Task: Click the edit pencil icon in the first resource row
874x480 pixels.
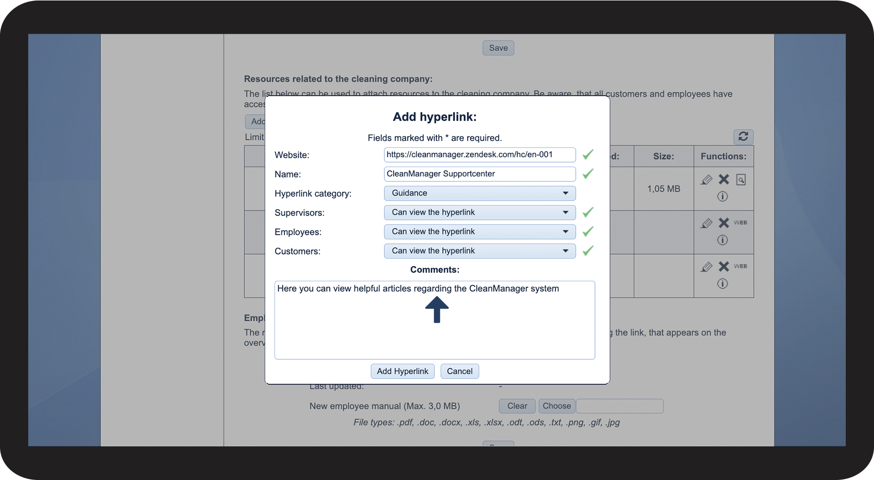Action: pos(706,179)
